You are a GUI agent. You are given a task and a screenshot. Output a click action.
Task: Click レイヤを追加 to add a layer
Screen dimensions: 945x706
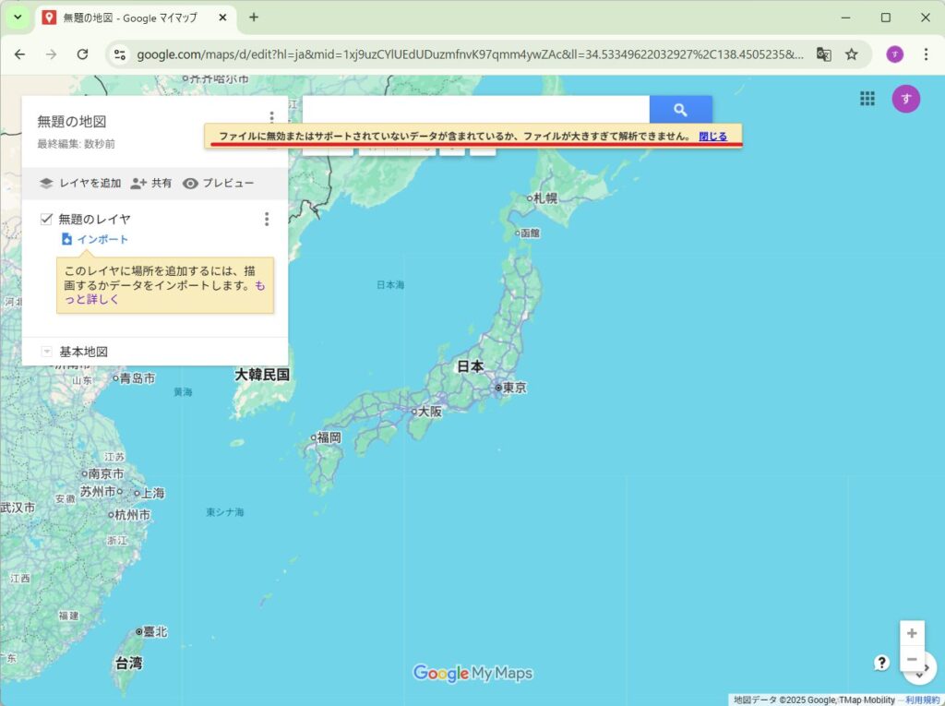[80, 184]
